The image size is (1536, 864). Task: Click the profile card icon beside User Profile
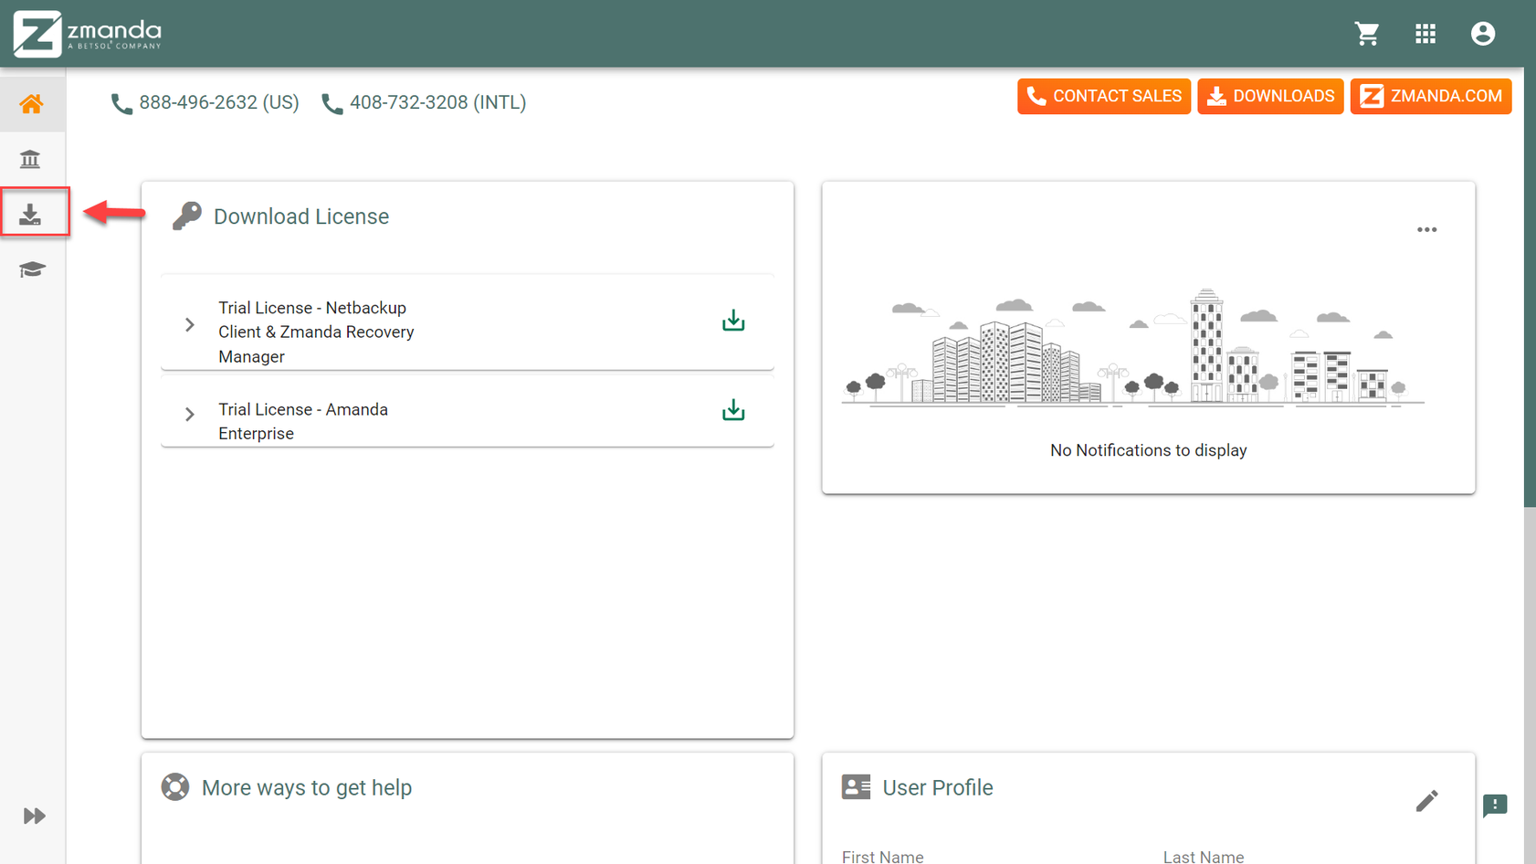(x=857, y=786)
